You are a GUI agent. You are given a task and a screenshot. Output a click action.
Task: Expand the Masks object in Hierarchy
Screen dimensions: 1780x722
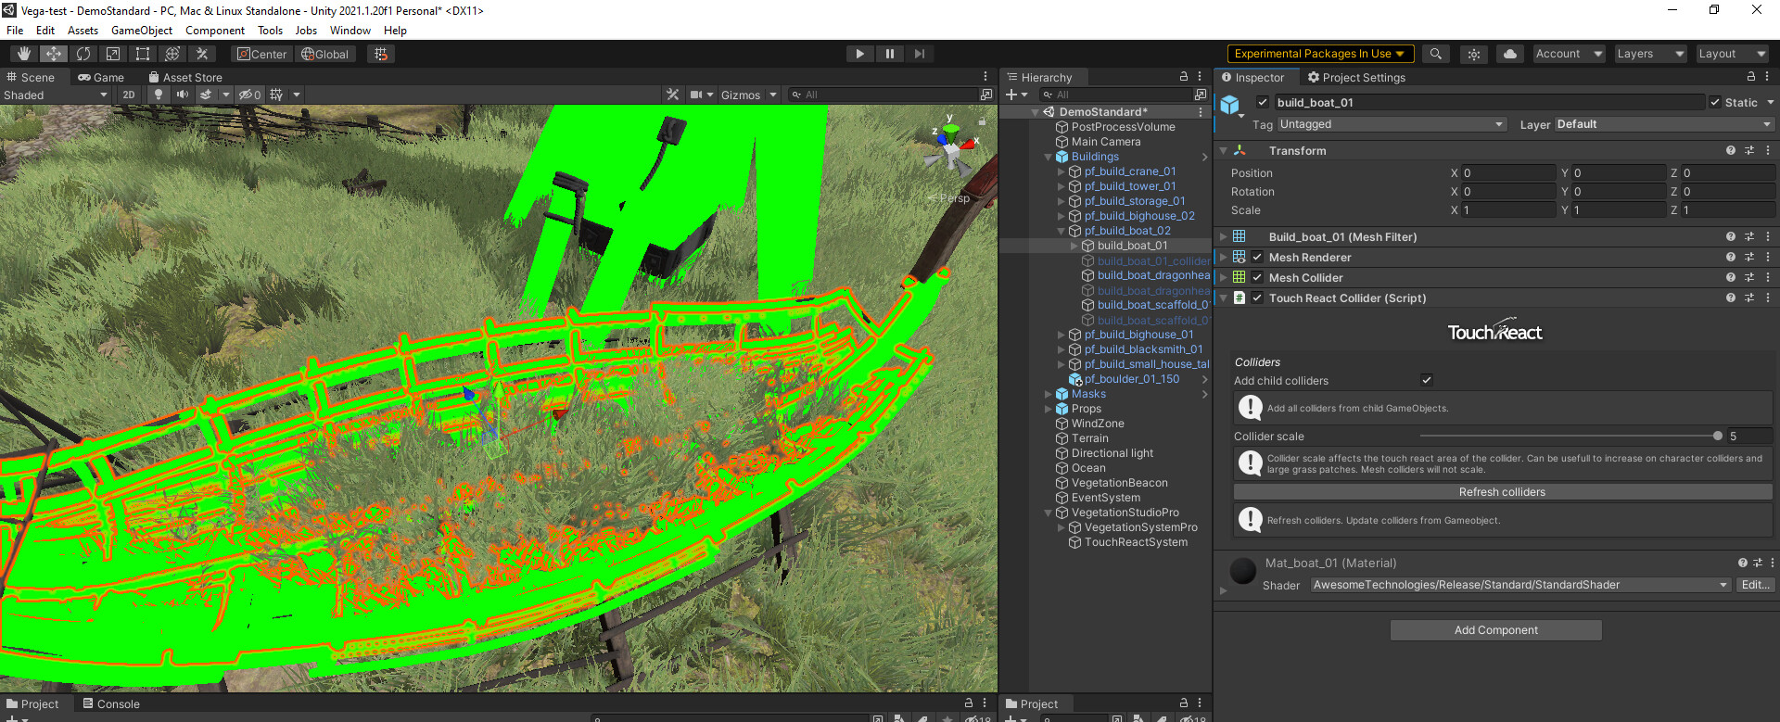[x=1049, y=394]
